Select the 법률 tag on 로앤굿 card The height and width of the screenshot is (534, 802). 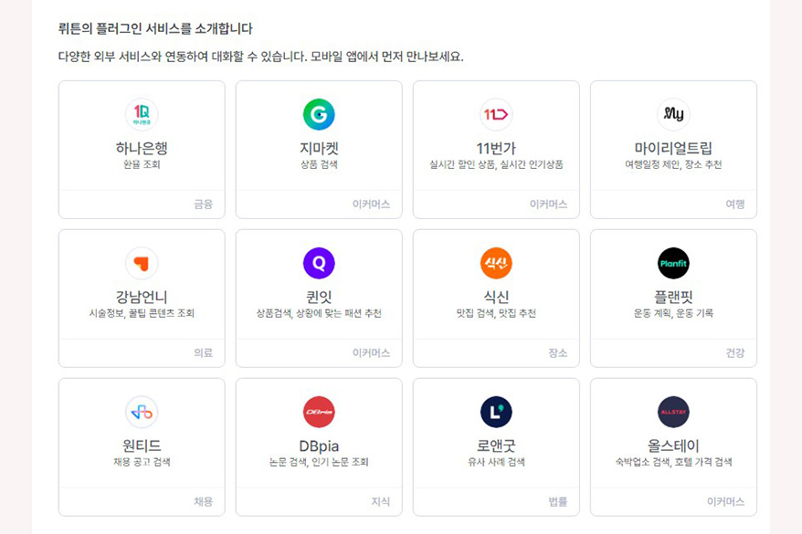[x=558, y=501]
